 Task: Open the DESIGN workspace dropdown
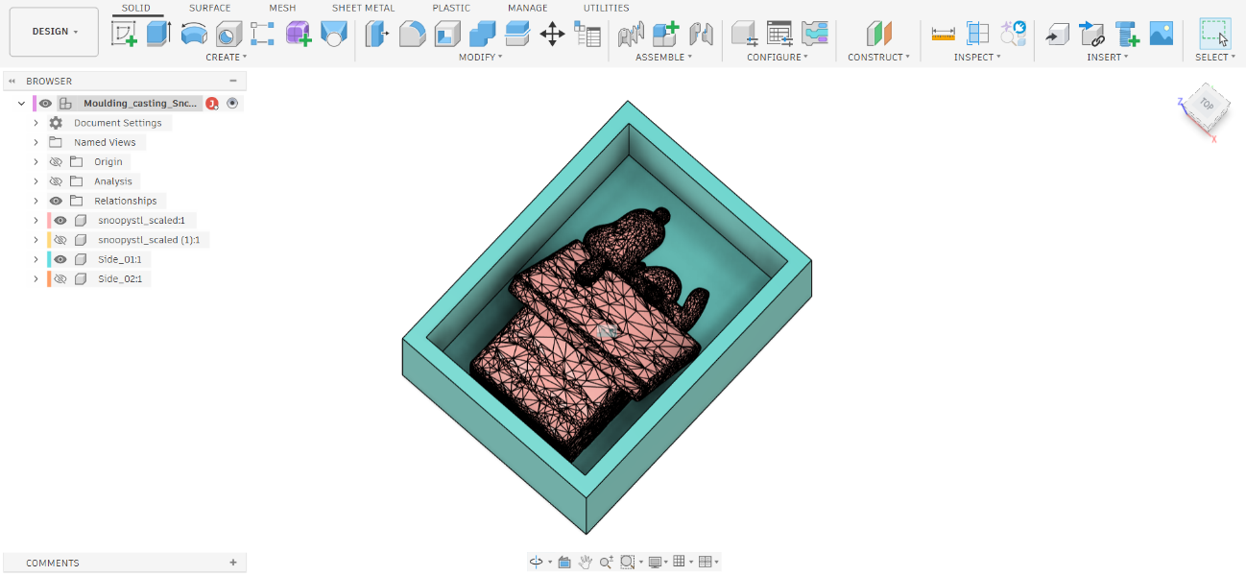[55, 32]
